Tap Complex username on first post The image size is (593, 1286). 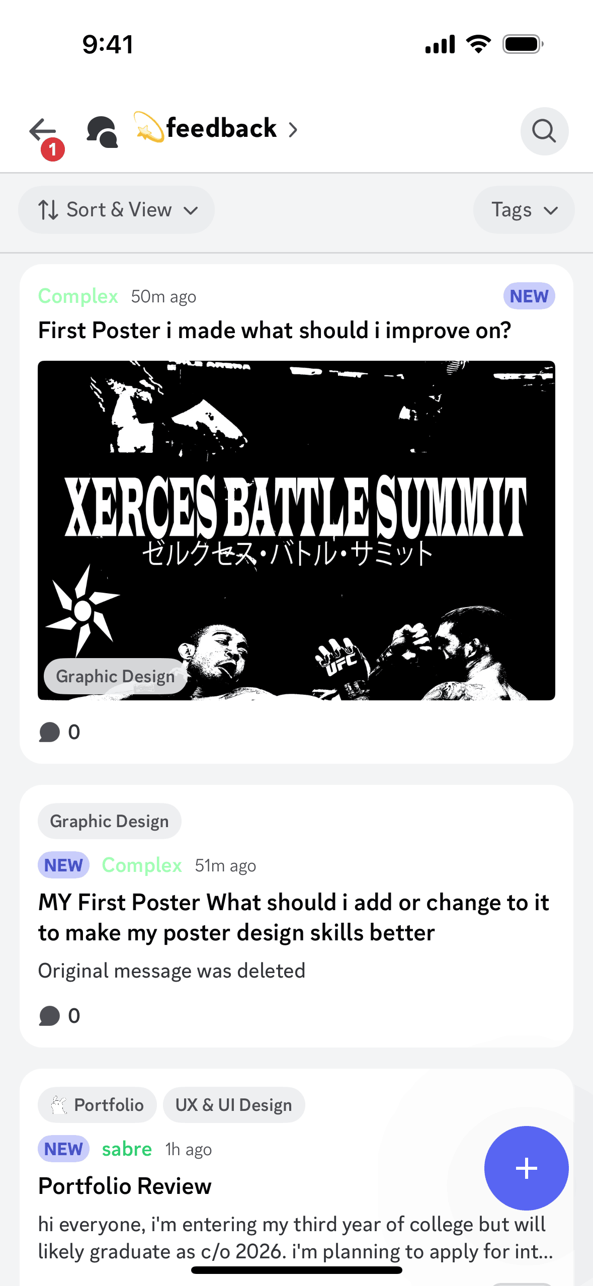tap(78, 296)
